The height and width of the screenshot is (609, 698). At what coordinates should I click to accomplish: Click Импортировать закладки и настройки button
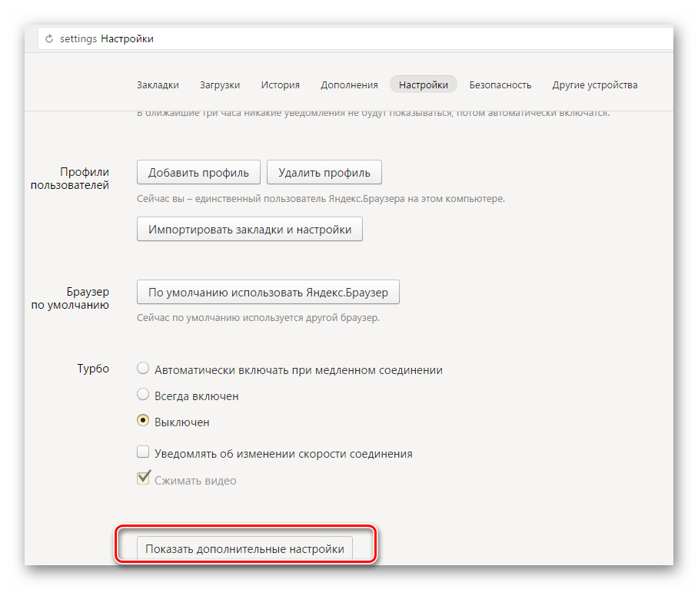[250, 229]
